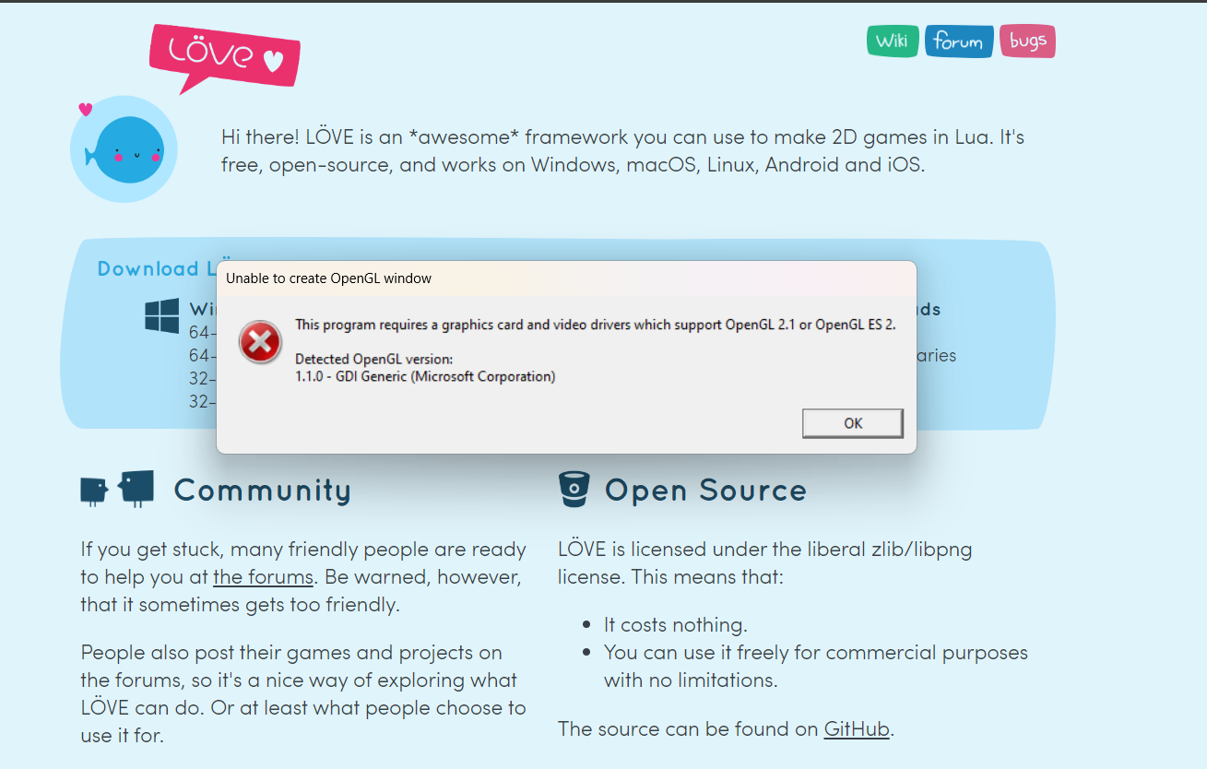Click 'Unable to create OpenGL window' title
Screen dimensions: 1207x769
[328, 278]
